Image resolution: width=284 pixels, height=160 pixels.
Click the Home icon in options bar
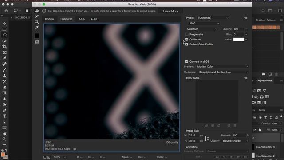tap(6, 11)
